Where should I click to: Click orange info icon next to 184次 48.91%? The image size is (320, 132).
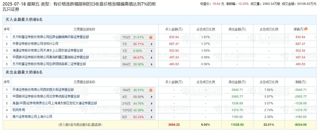151,90
